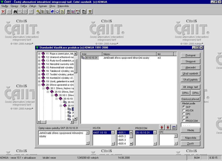Click the search text input above Hledej
Screen dimensions: 222x161
click(x=190, y=125)
